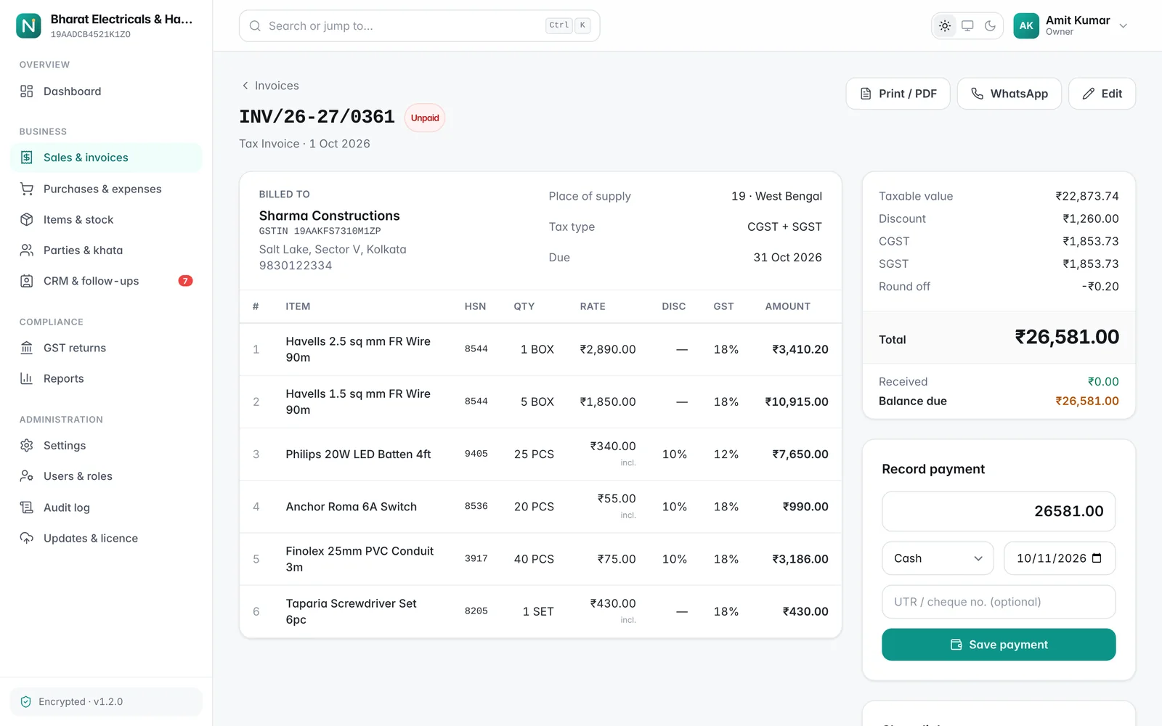Click Philips 20W LED Batten 4ft item
This screenshot has height=726, width=1162.
tap(358, 454)
